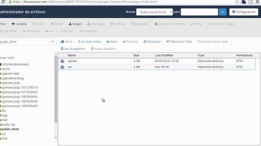
Task: Click the Editar toolbar button
Action: pyautogui.click(x=197, y=24)
